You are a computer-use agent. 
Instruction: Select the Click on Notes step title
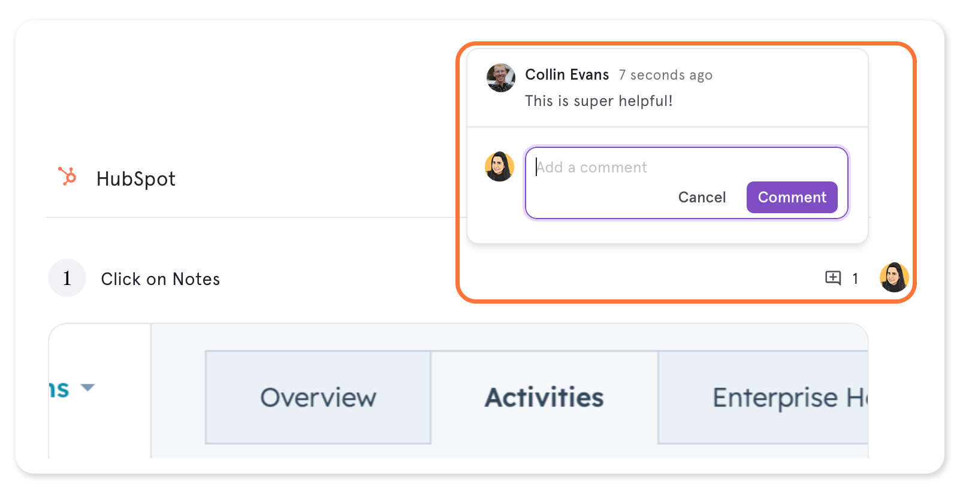(161, 279)
